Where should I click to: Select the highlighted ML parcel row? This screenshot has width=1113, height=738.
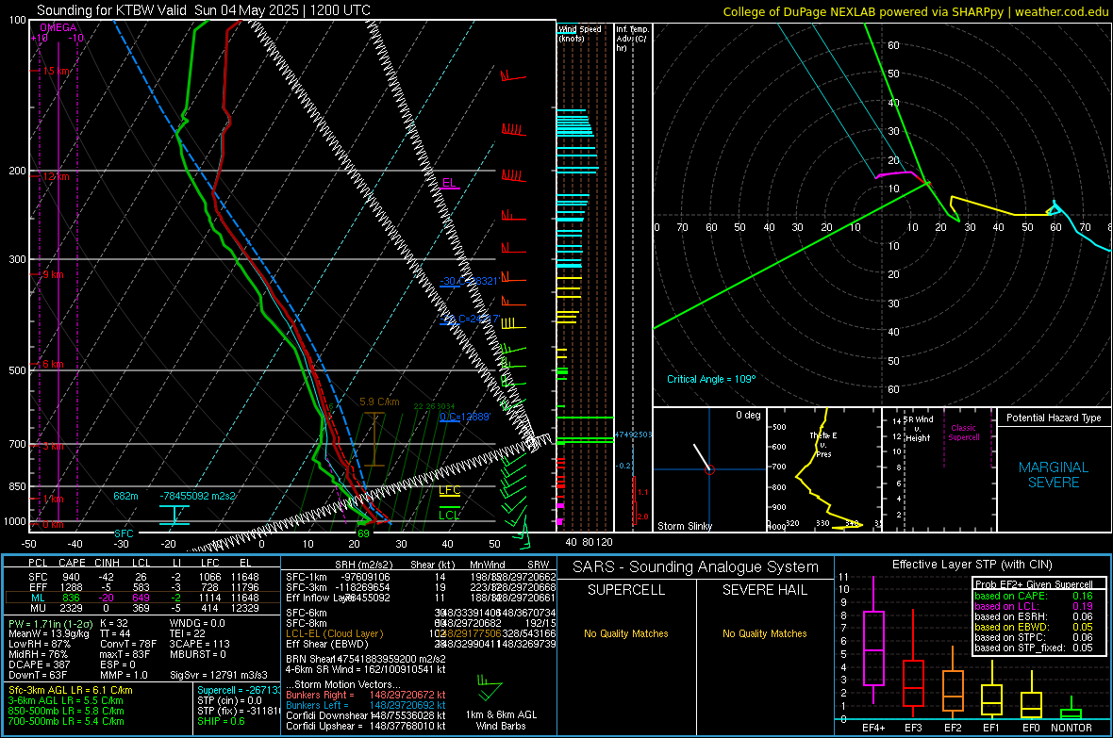tap(142, 598)
